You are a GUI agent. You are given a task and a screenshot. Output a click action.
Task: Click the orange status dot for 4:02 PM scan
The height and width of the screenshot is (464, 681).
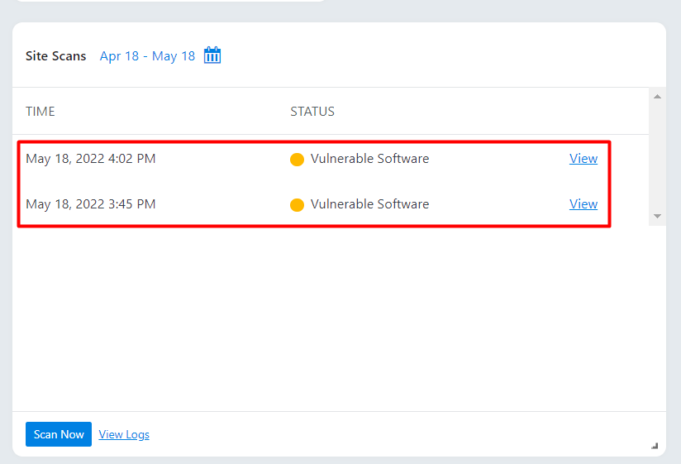pyautogui.click(x=297, y=160)
